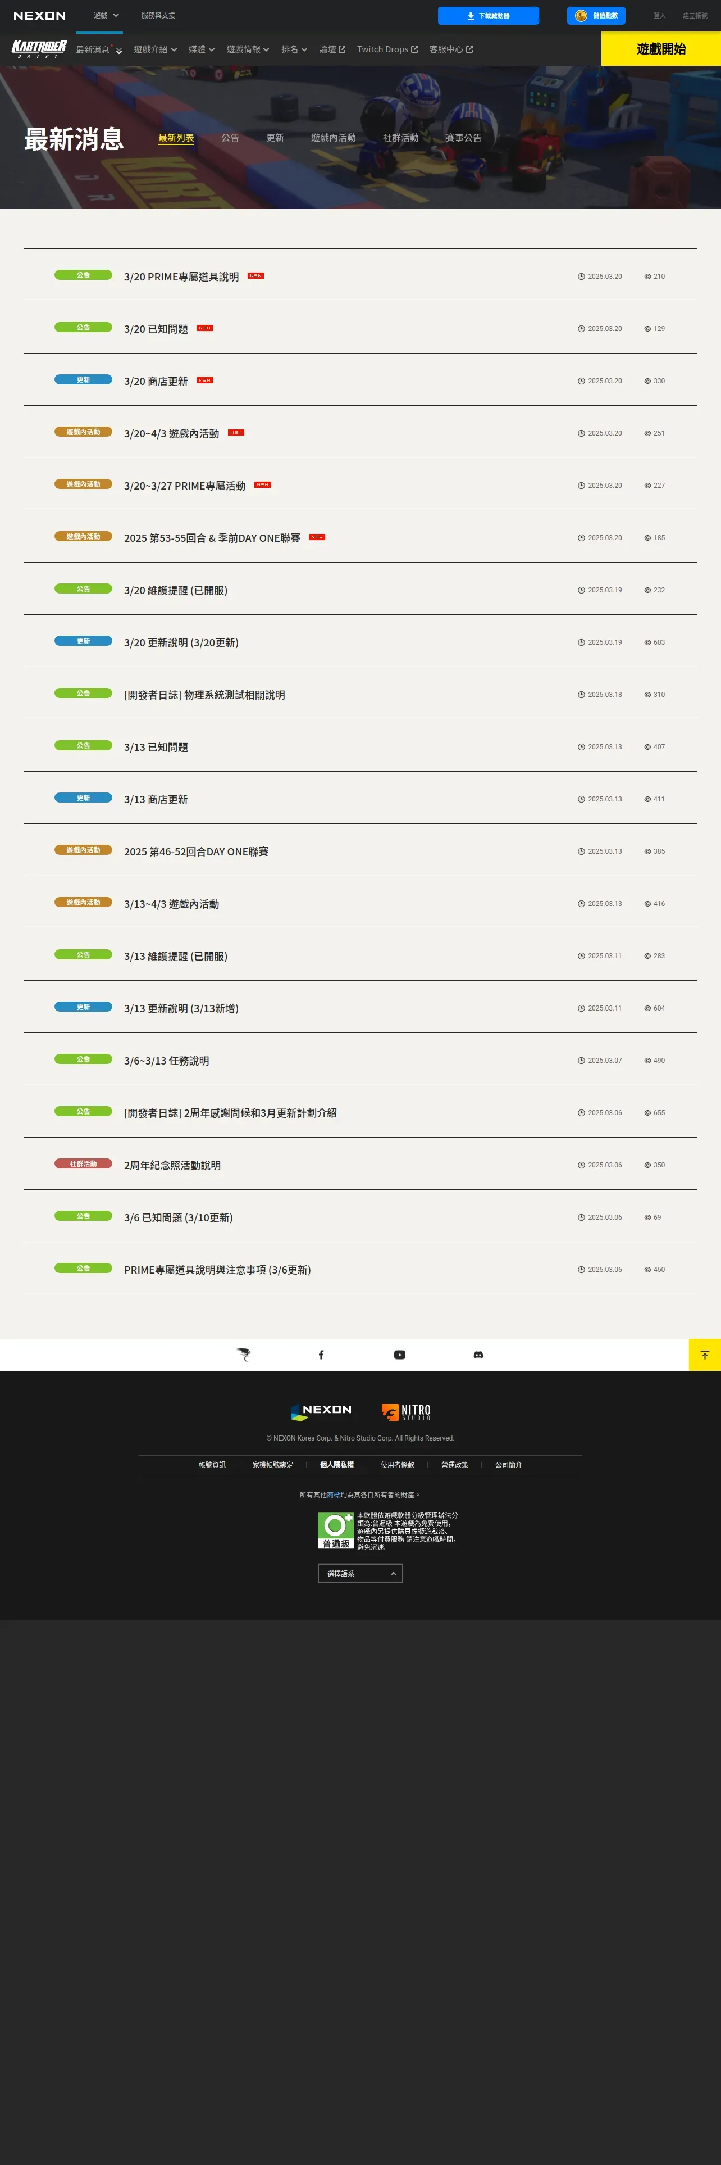Open post 3/6~3/13 任務說明
The image size is (721, 2165).
pos(167,1061)
